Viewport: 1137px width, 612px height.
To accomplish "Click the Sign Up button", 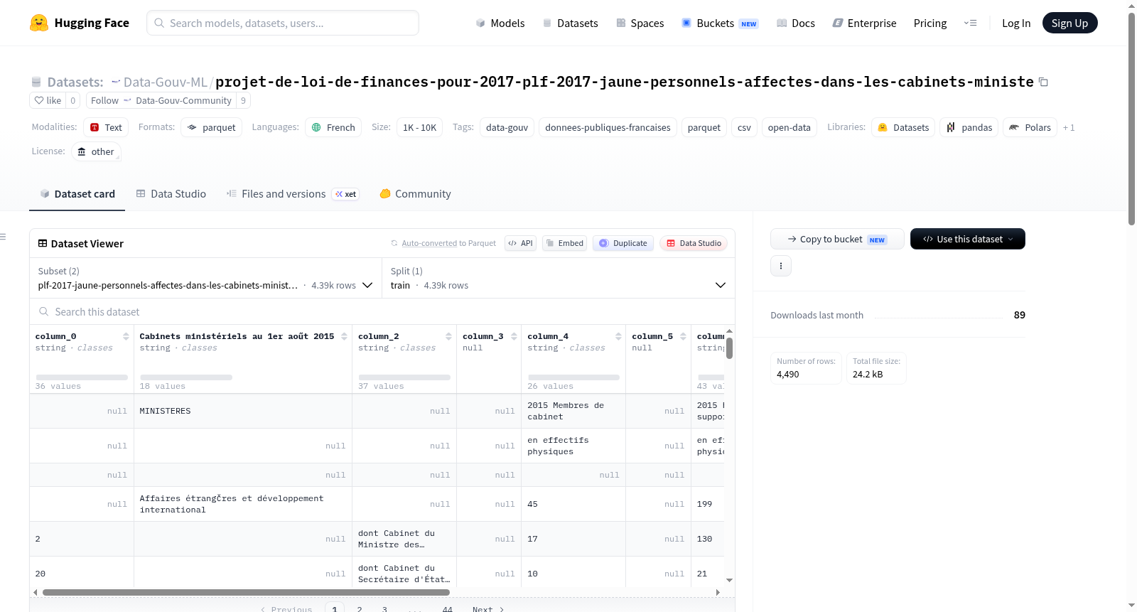I will coord(1069,23).
